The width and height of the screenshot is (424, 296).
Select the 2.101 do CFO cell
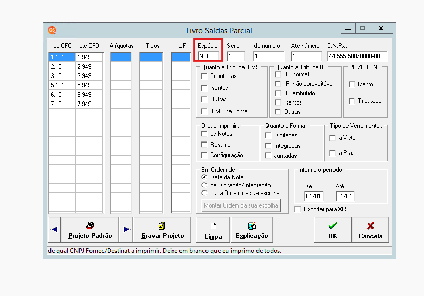pyautogui.click(x=62, y=67)
